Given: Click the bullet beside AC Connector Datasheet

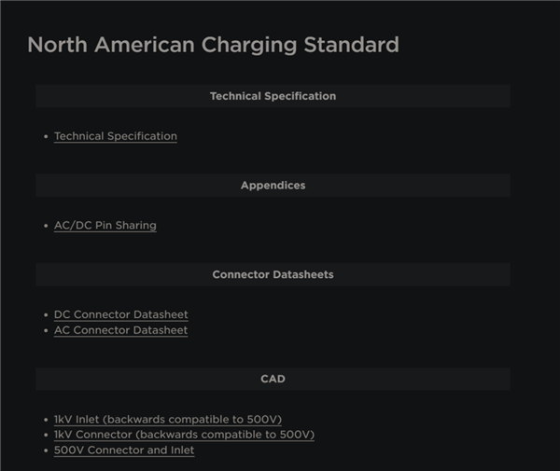Looking at the screenshot, I should (46, 331).
